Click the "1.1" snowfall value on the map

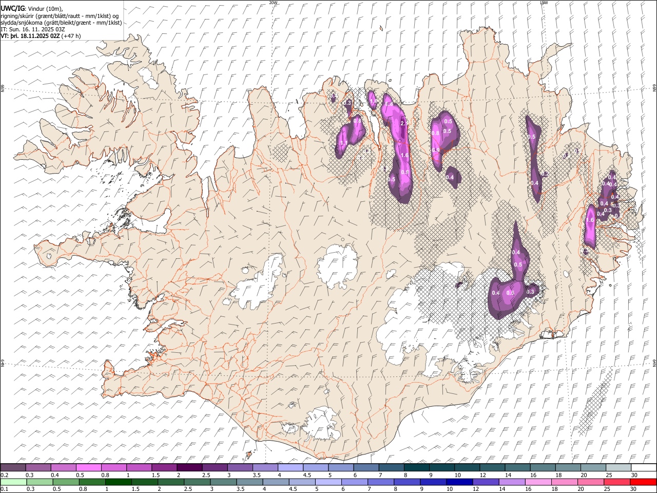(x=344, y=143)
